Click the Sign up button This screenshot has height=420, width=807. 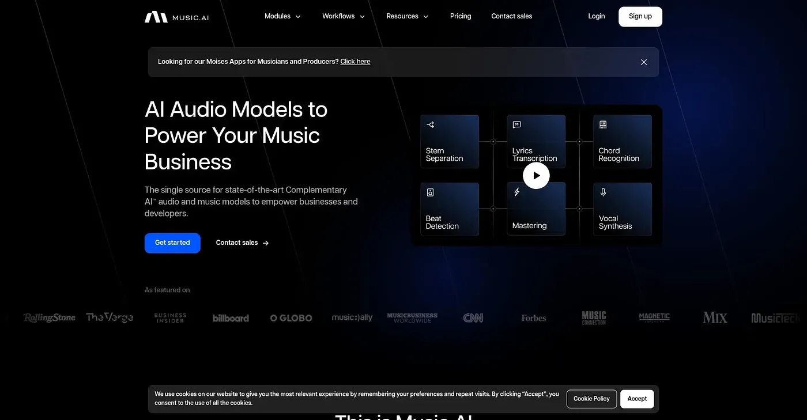640,17
